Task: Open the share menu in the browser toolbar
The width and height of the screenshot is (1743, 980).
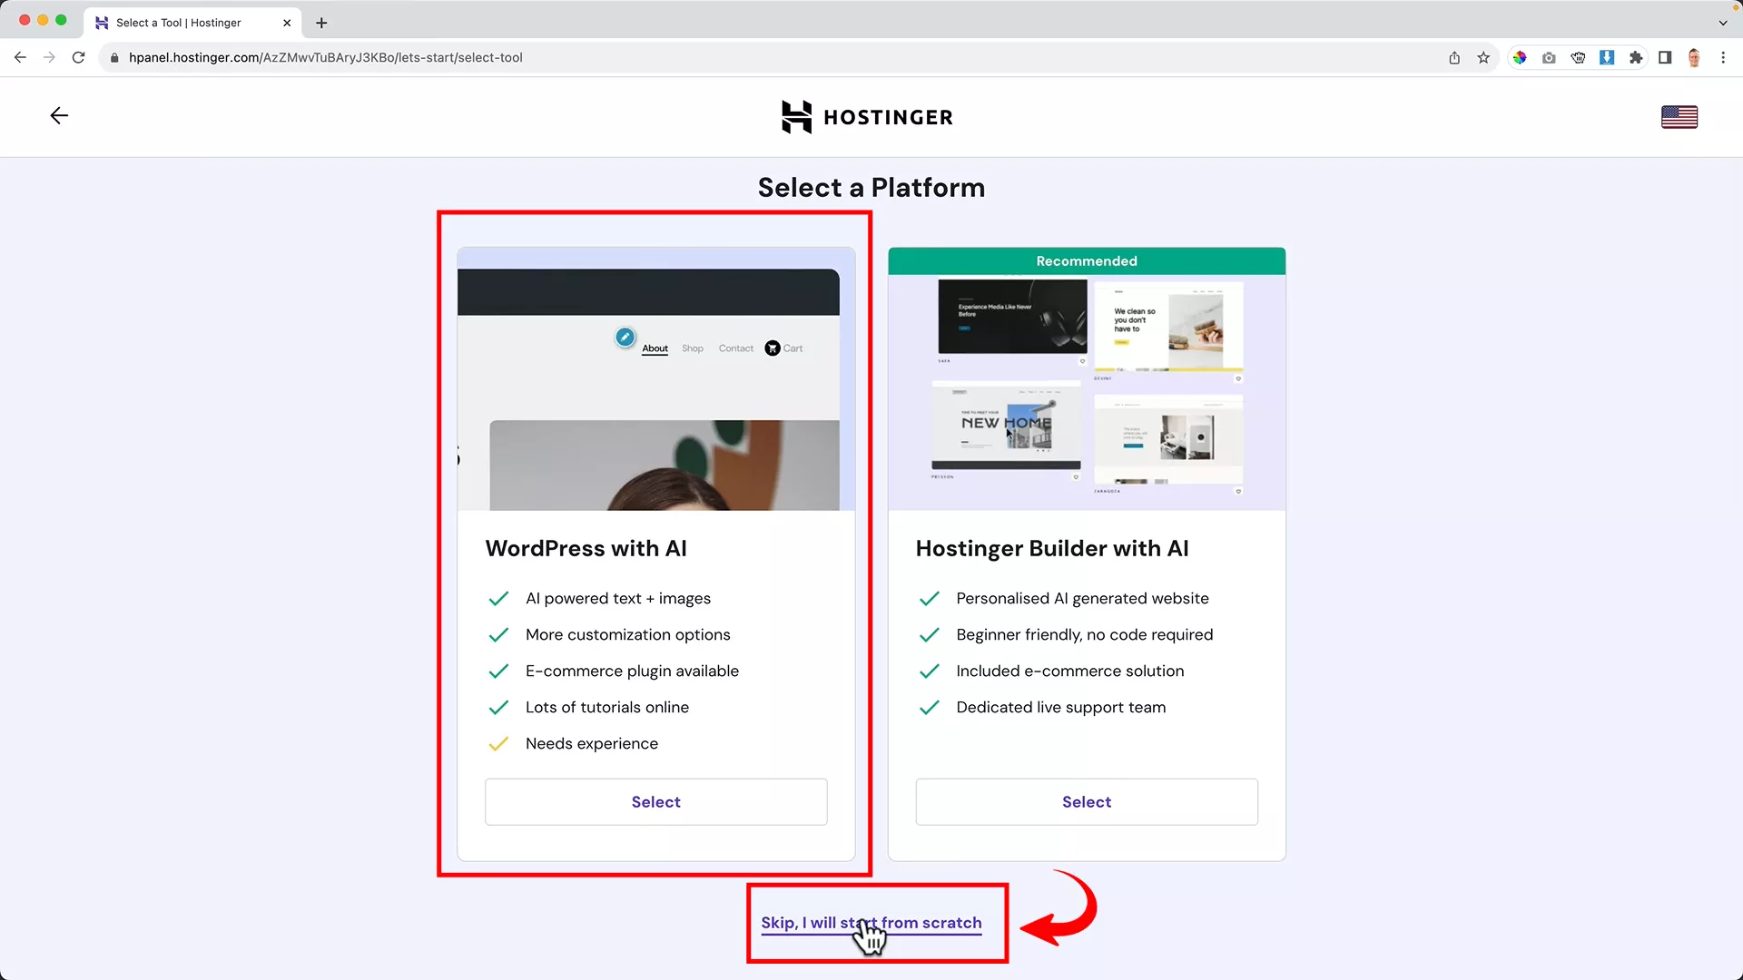Action: point(1454,57)
